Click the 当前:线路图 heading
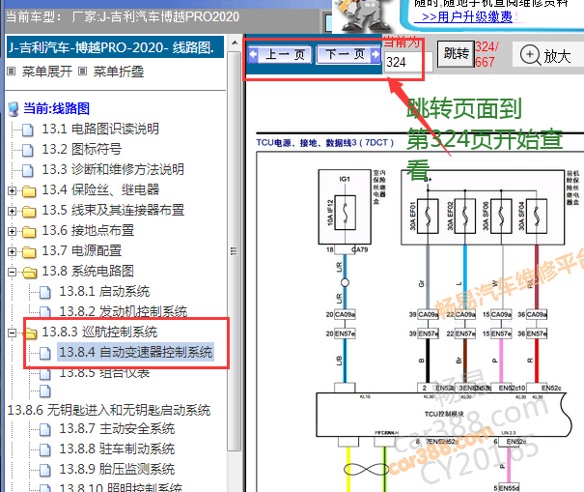 pos(56,108)
